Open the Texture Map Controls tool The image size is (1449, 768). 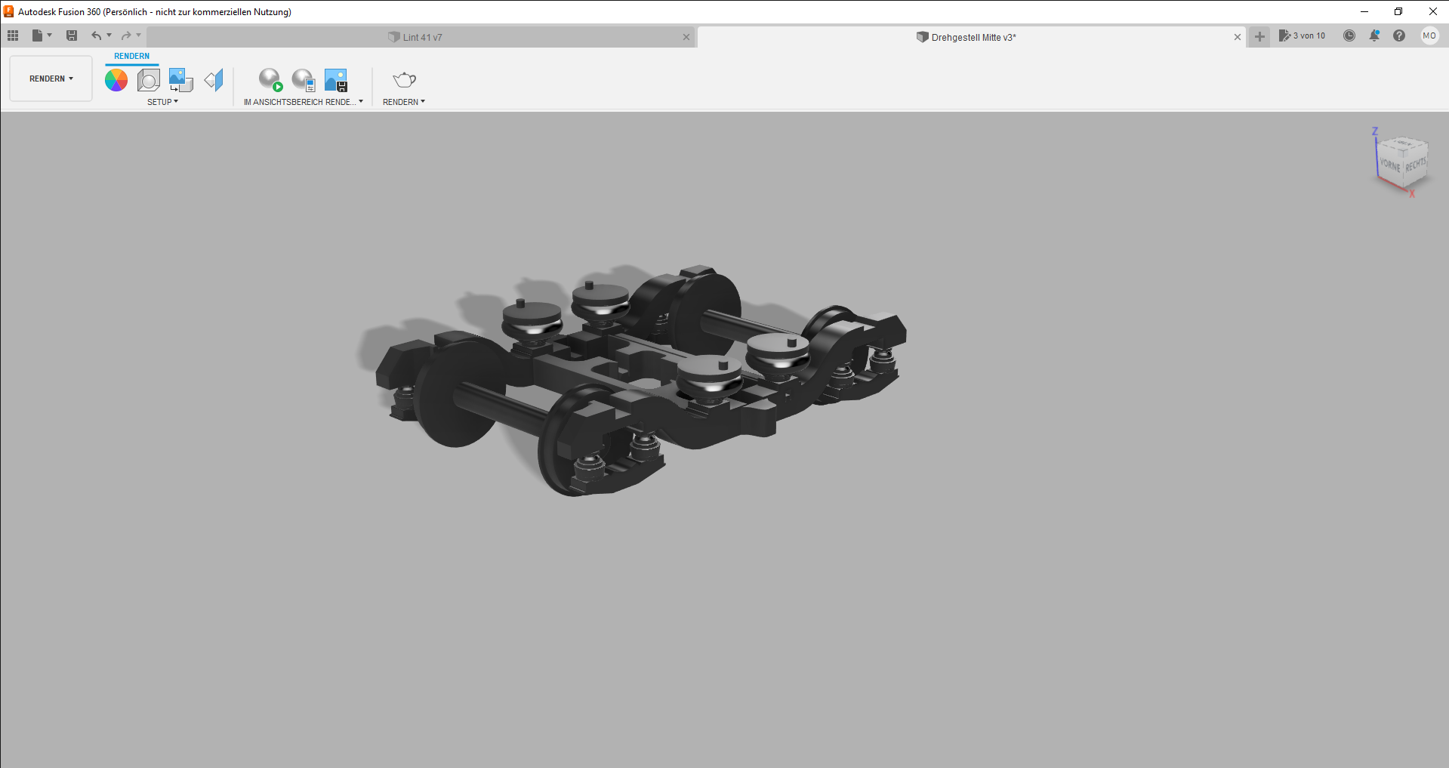tap(214, 79)
